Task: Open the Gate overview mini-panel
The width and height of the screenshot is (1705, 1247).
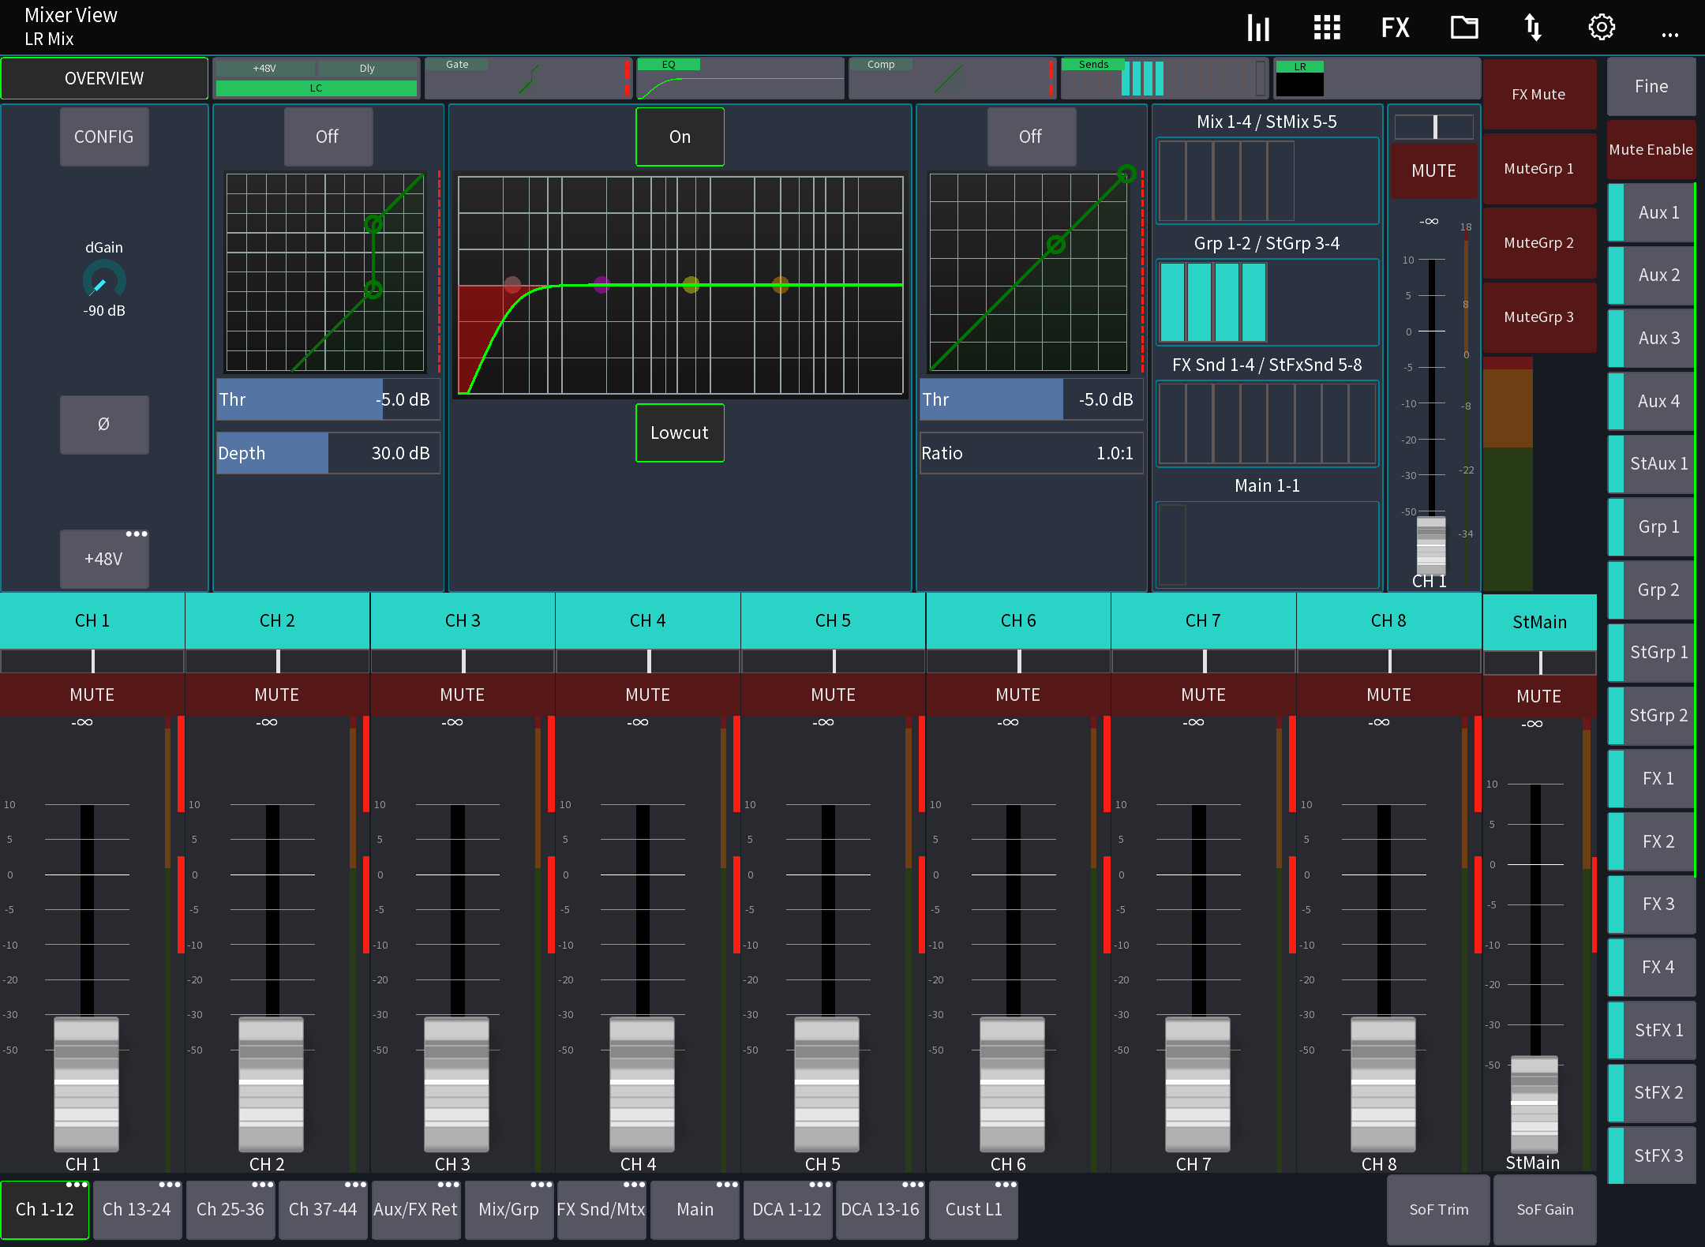Action: (x=527, y=77)
